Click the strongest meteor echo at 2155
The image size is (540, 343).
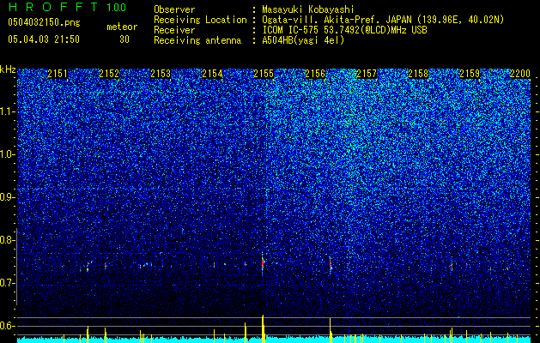pyautogui.click(x=263, y=263)
